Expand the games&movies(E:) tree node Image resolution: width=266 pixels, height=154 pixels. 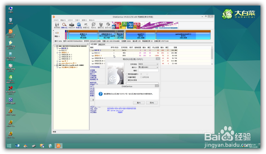[x=57, y=63]
